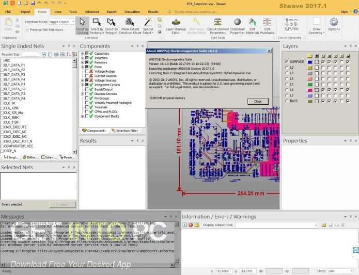Choose Select By Rectangle tool
The height and width of the screenshot is (275, 359).
click(97, 26)
